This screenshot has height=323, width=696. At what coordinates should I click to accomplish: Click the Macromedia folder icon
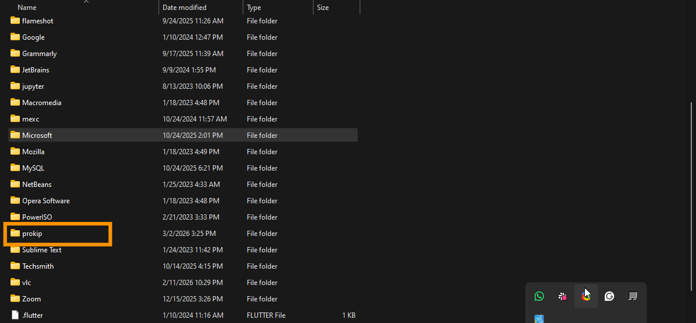[16, 103]
